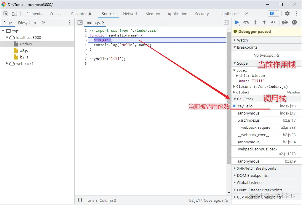Screen dimensions: 302x205
Task: Click the editor vertical scrollbar
Action: click(x=229, y=98)
